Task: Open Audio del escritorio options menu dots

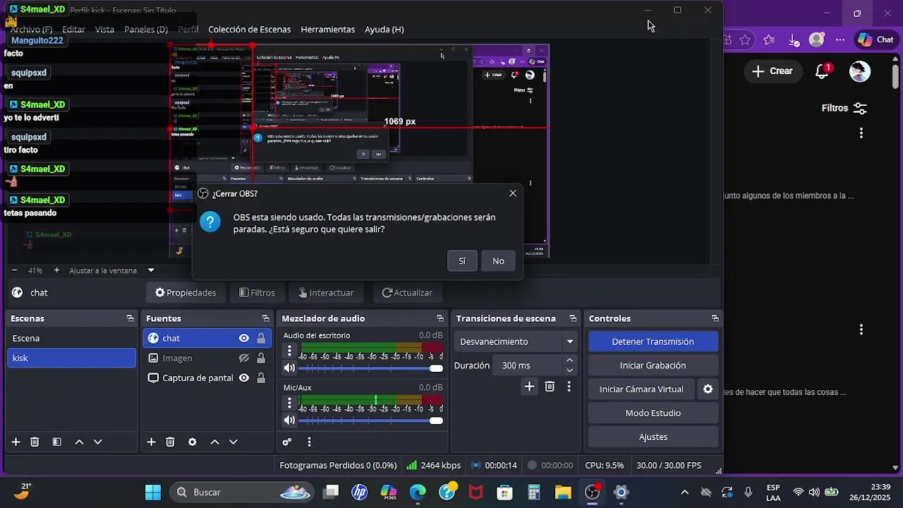Action: click(x=289, y=351)
